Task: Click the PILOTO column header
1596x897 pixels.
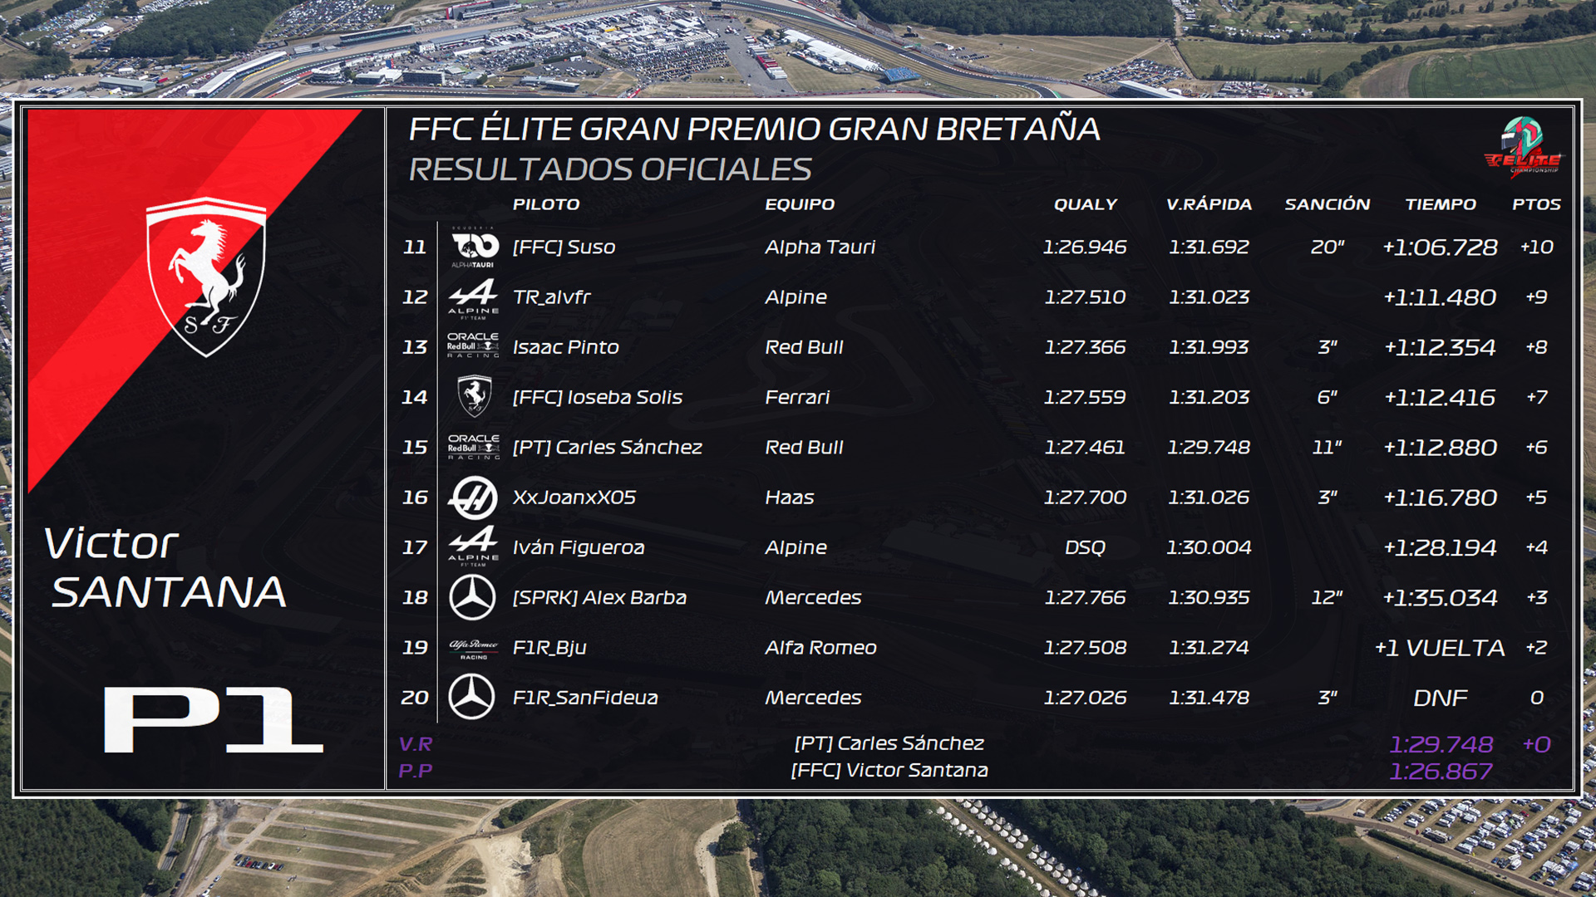Action: (x=546, y=204)
